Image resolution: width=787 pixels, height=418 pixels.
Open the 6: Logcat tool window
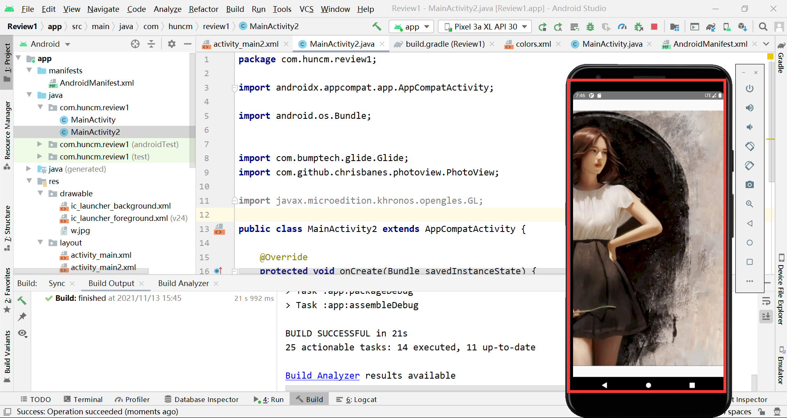point(356,400)
